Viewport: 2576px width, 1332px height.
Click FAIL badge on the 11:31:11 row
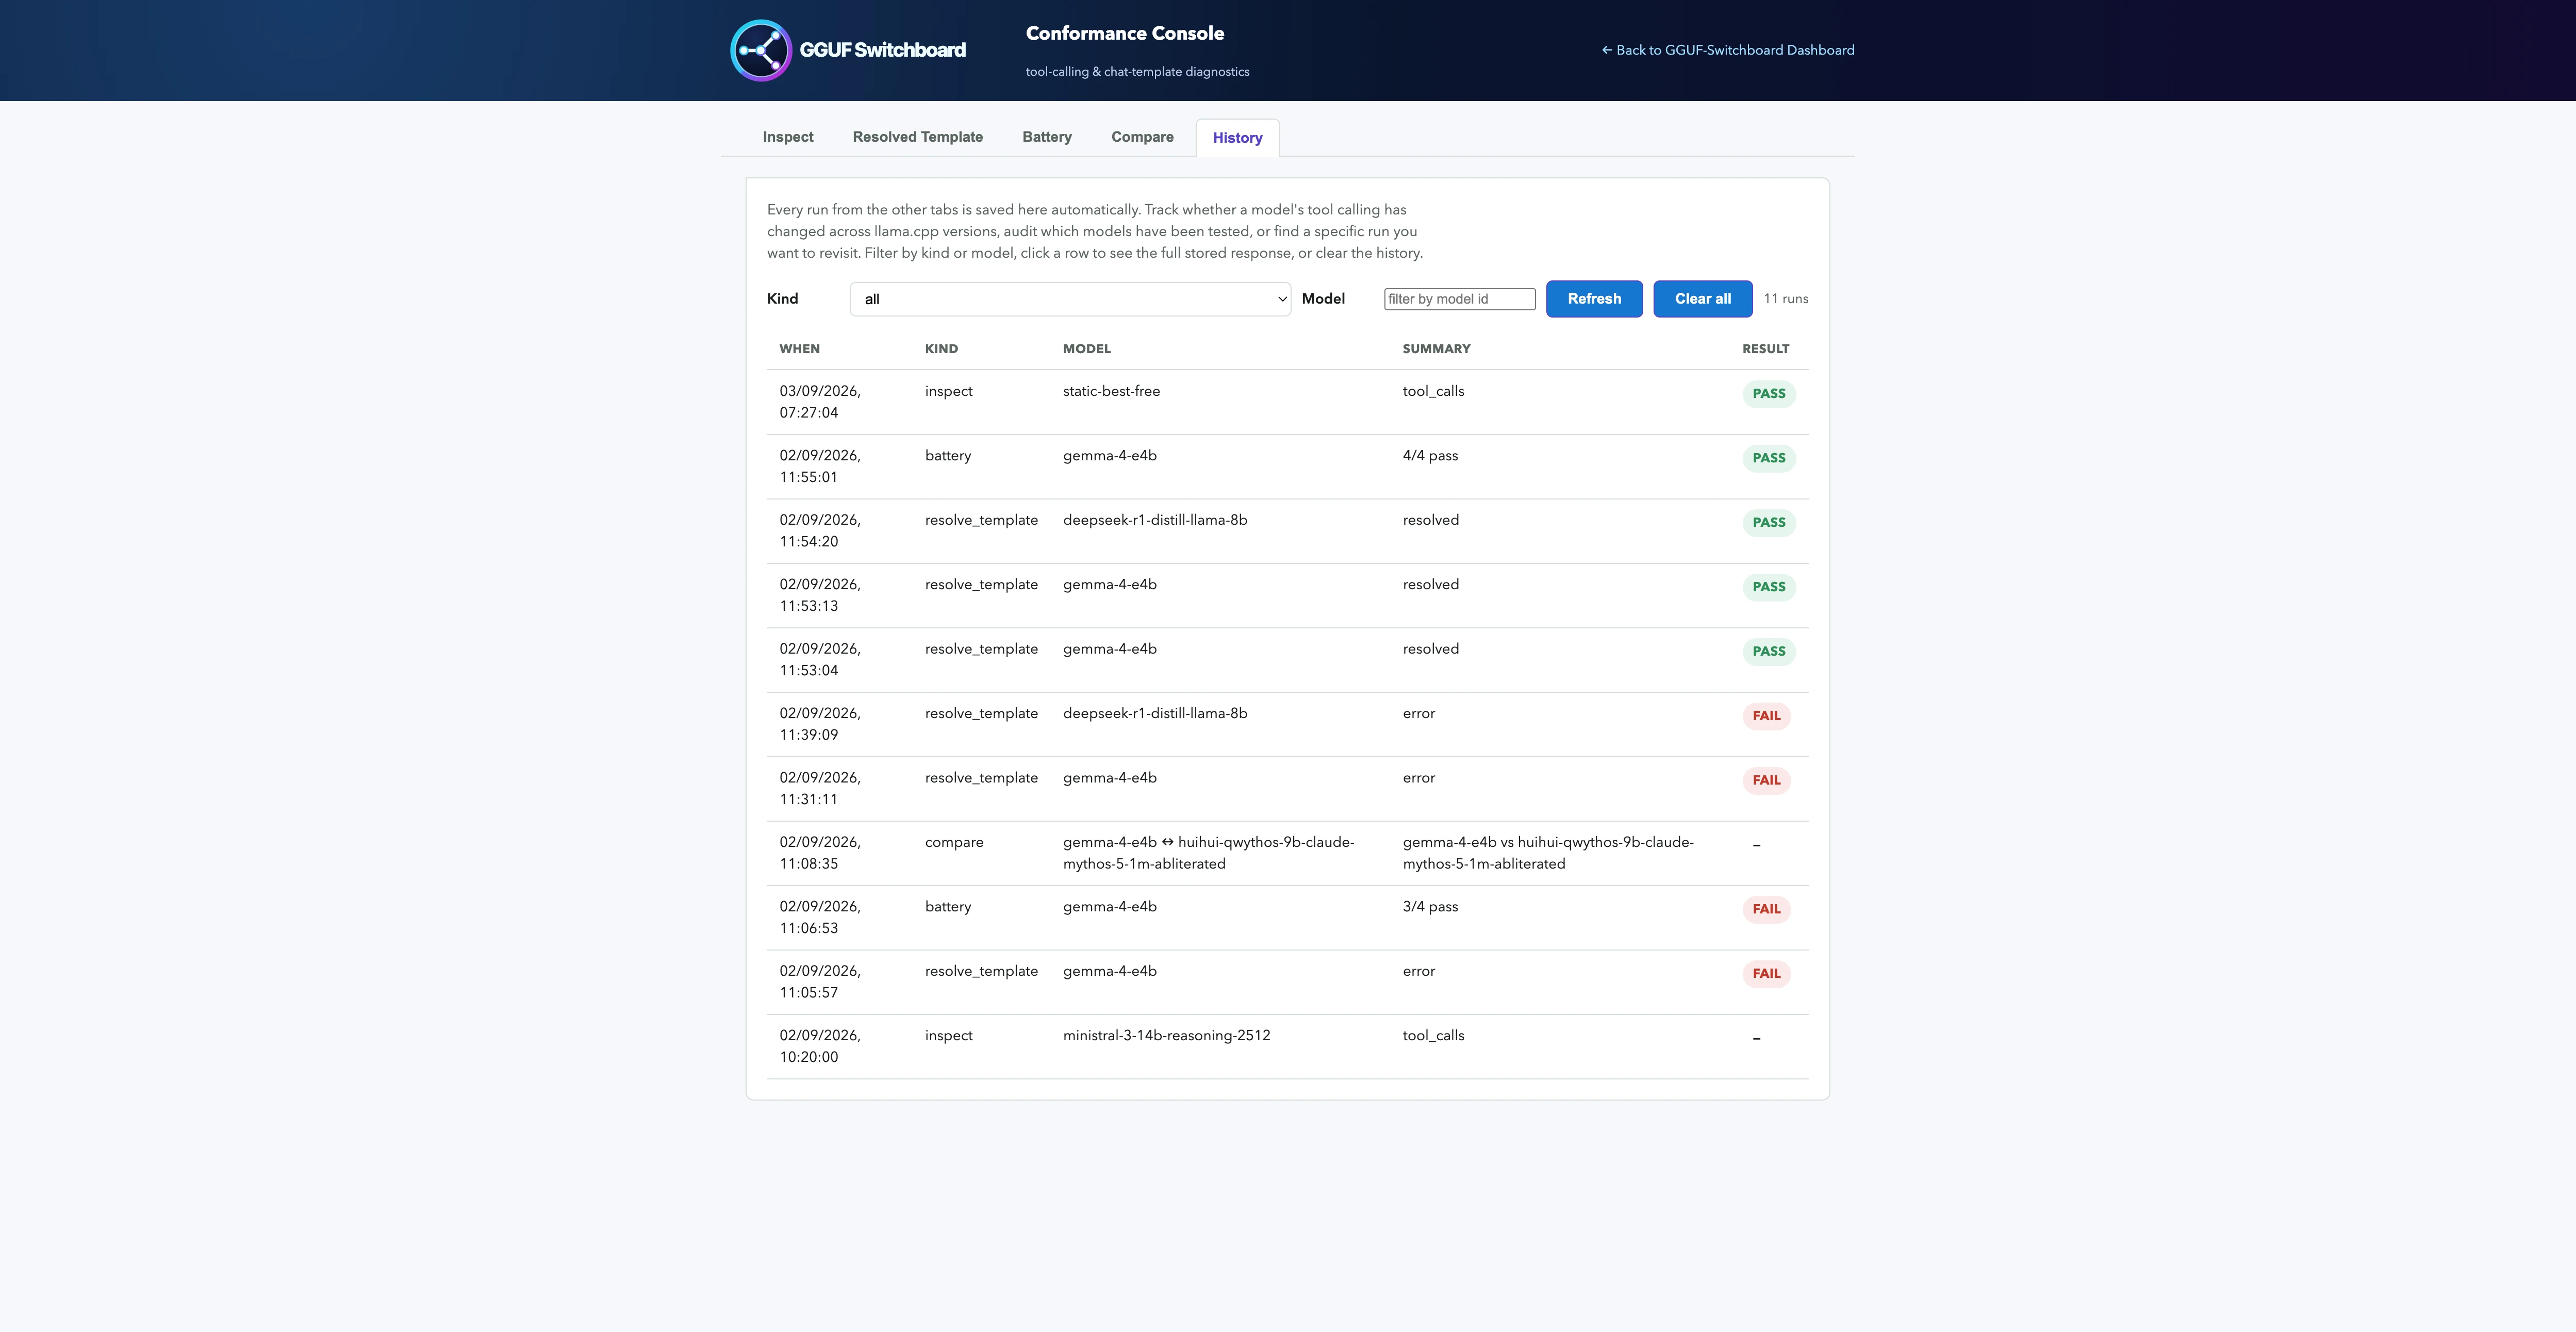(1766, 780)
